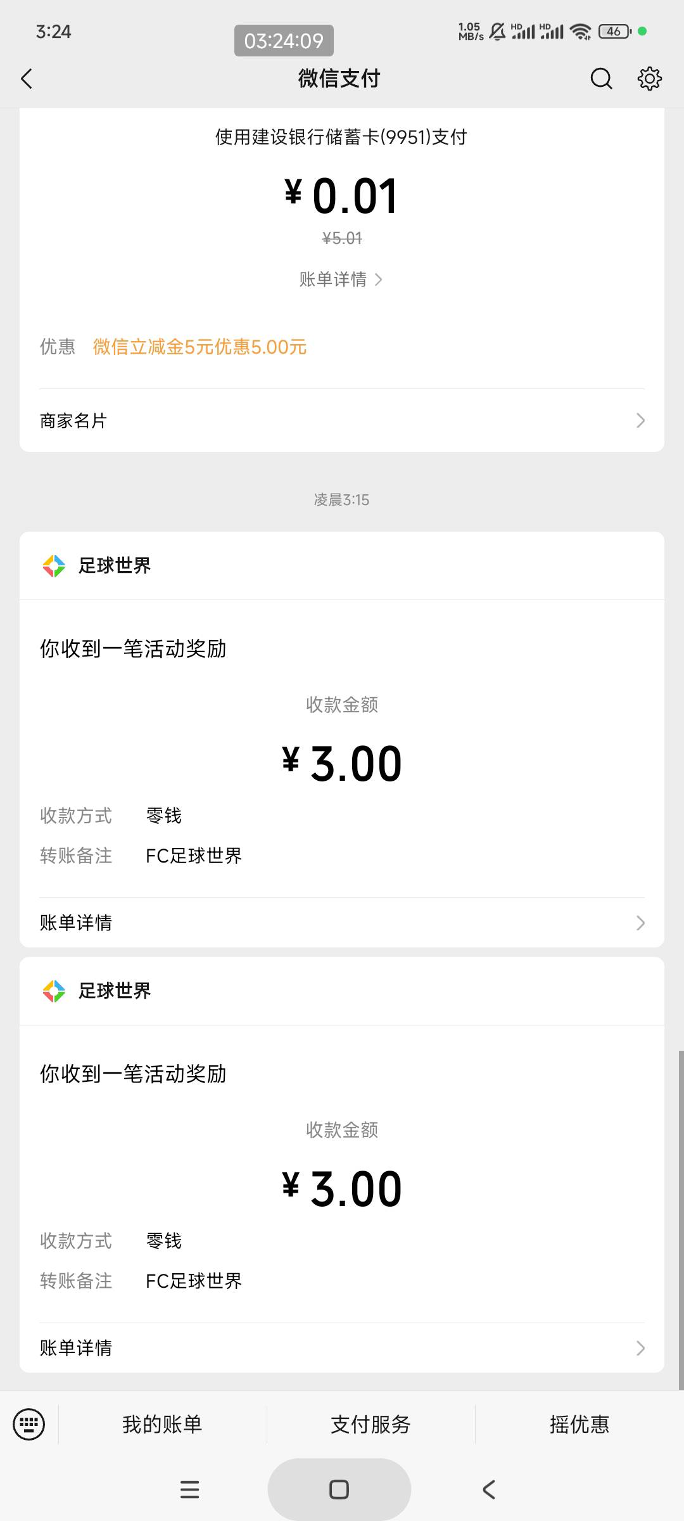Tap Android system back chevron

coord(489,1489)
